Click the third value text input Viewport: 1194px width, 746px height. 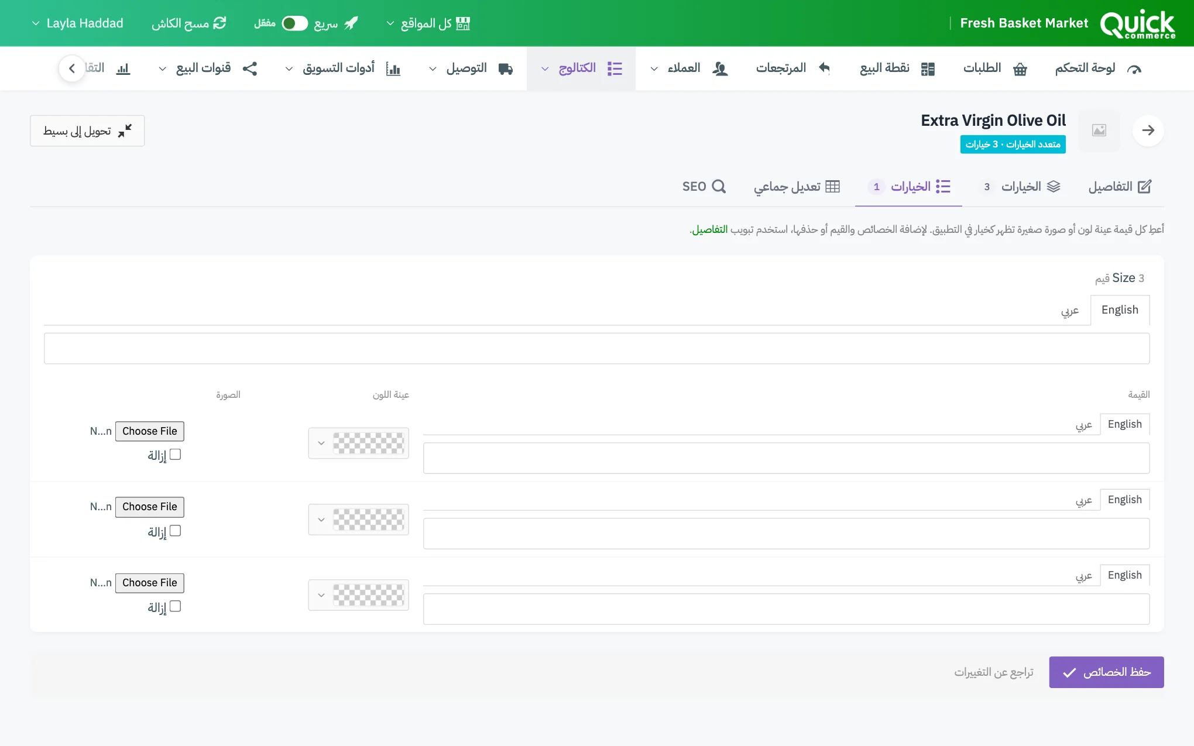(787, 609)
